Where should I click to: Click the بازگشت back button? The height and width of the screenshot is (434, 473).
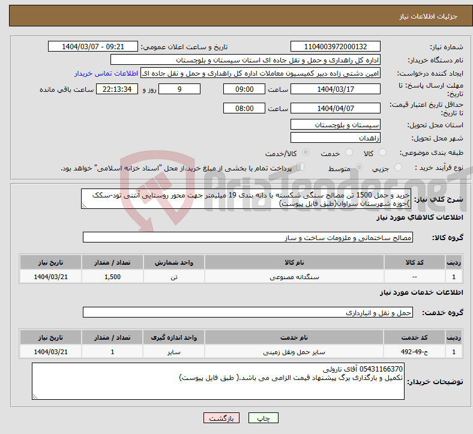click(221, 418)
